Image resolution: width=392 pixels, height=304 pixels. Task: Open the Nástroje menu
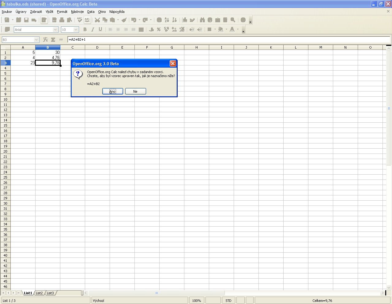coord(77,12)
